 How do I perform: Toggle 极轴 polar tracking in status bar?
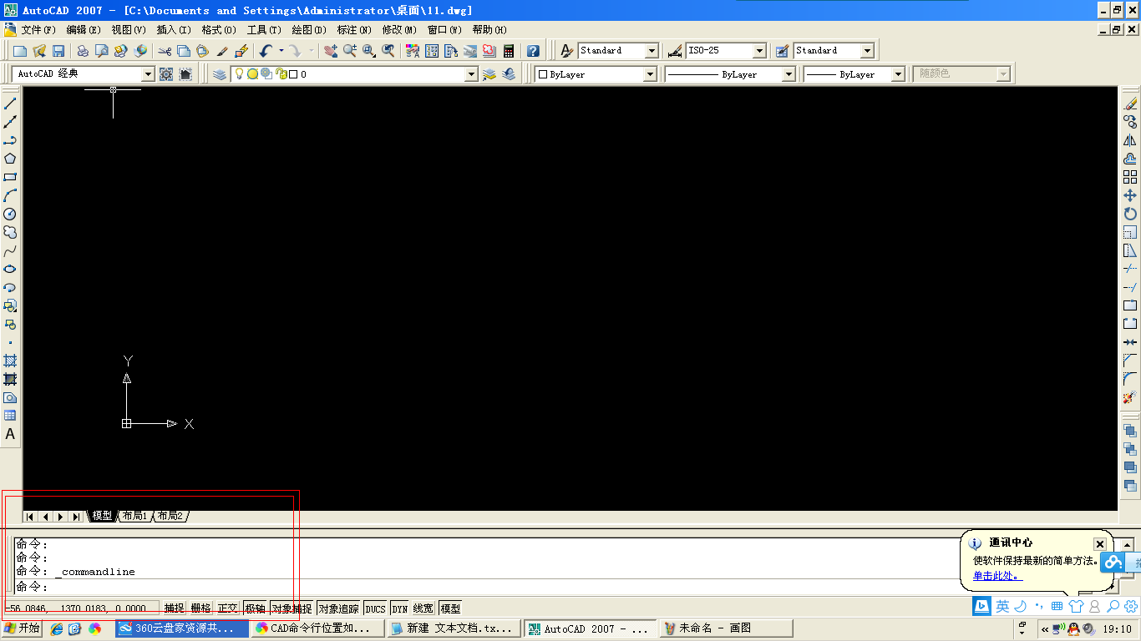(x=255, y=608)
